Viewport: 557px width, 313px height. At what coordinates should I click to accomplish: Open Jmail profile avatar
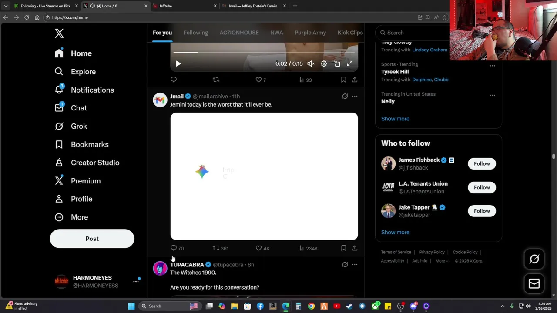[160, 100]
